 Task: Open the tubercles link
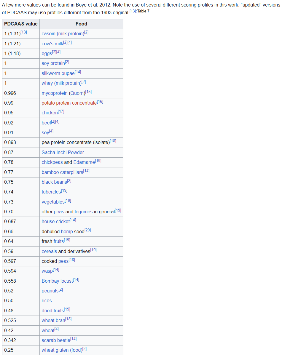(x=51, y=192)
